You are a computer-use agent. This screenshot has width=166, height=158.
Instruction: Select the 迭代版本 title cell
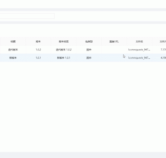pyautogui.click(x=13, y=50)
